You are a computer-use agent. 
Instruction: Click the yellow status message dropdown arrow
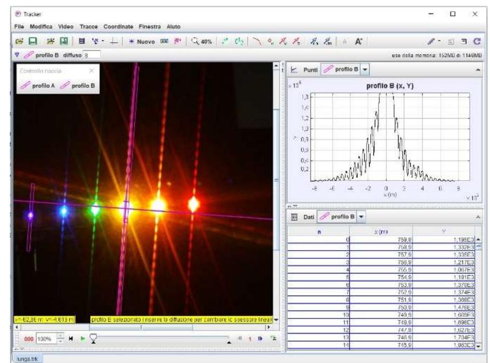point(276,320)
